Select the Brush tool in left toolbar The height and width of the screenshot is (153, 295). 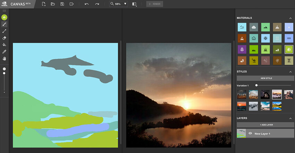point(4,24)
